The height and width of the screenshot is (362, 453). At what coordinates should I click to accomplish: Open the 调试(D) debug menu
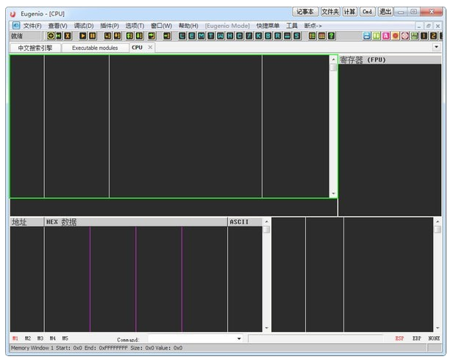[83, 26]
